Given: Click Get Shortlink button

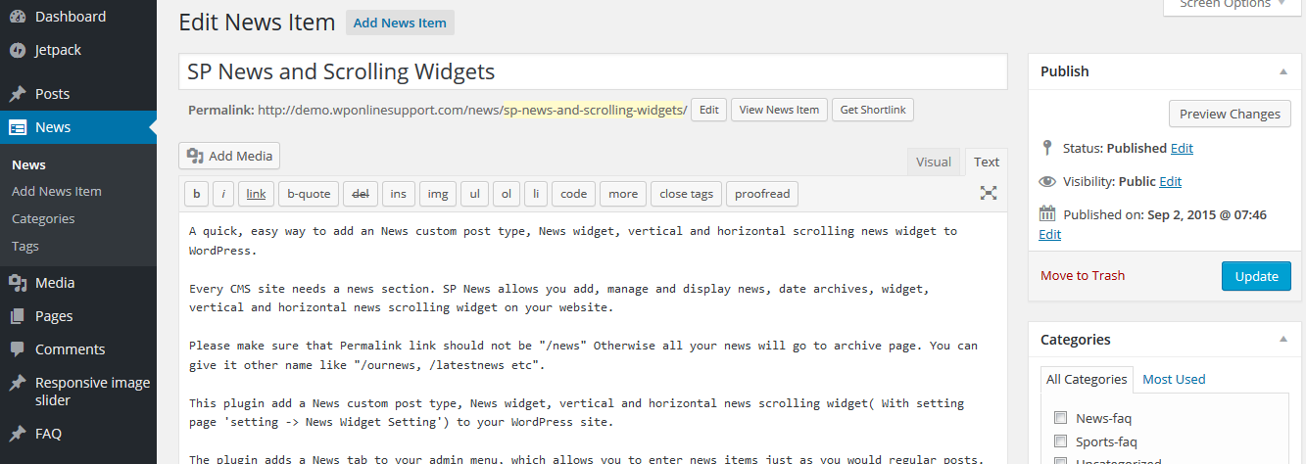Looking at the screenshot, I should point(873,110).
